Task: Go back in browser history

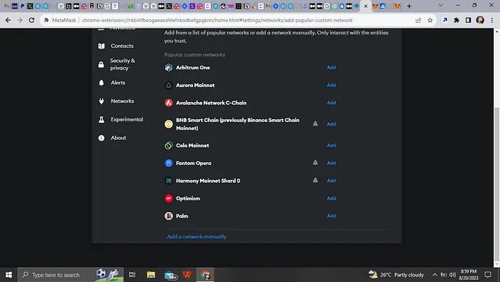Action: coord(8,20)
